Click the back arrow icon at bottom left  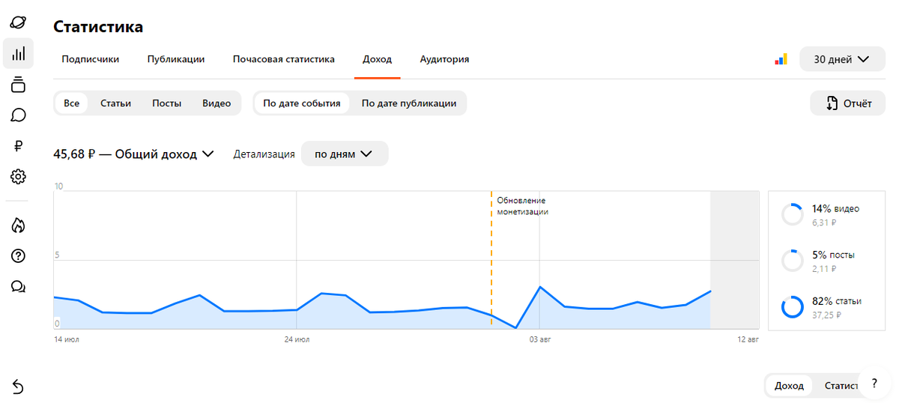[19, 387]
